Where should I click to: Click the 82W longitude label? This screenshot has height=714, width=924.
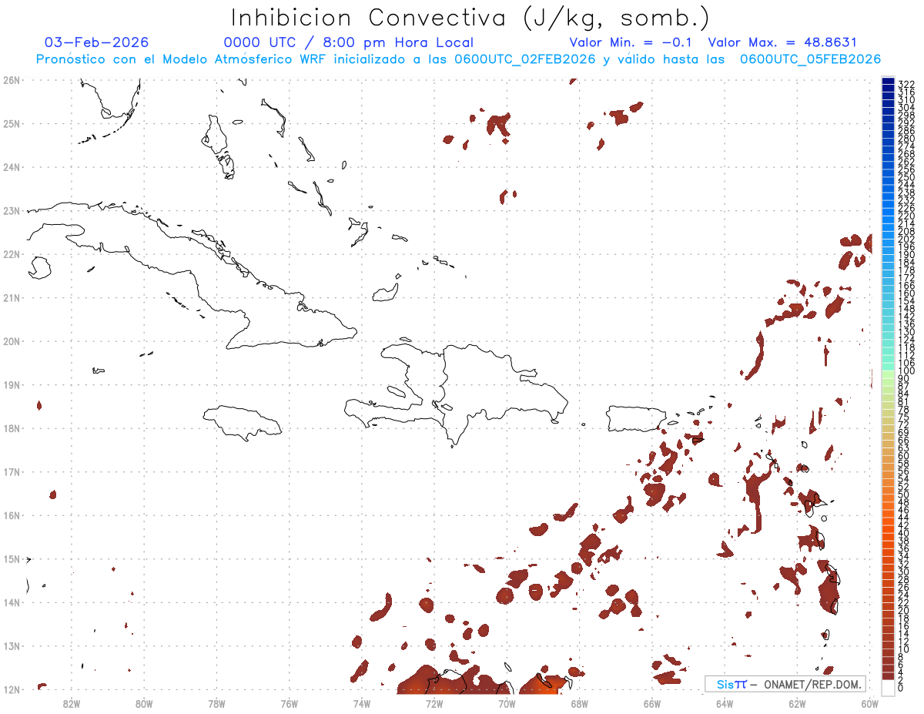[x=71, y=703]
